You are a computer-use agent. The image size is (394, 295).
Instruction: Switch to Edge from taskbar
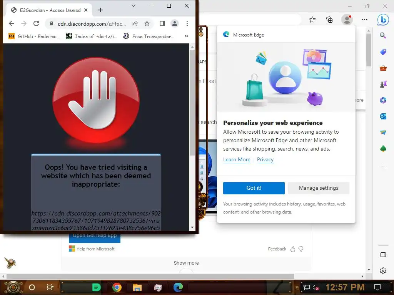[178, 287]
